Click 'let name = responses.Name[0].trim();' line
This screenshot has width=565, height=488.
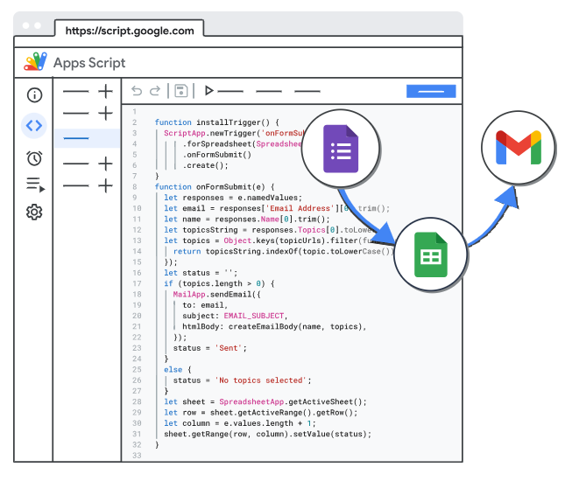pyautogui.click(x=246, y=220)
